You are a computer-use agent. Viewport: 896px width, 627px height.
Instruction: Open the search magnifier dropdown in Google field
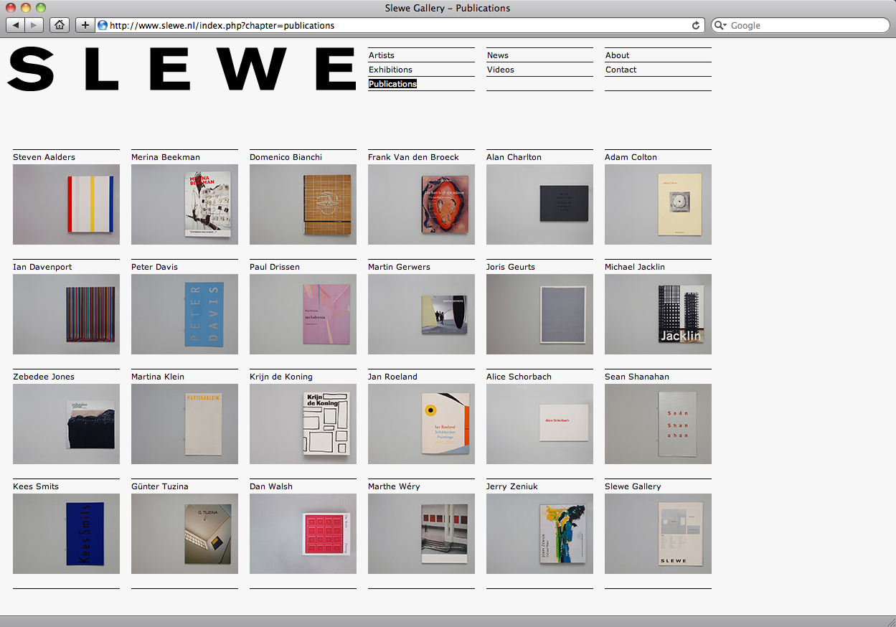(x=720, y=25)
